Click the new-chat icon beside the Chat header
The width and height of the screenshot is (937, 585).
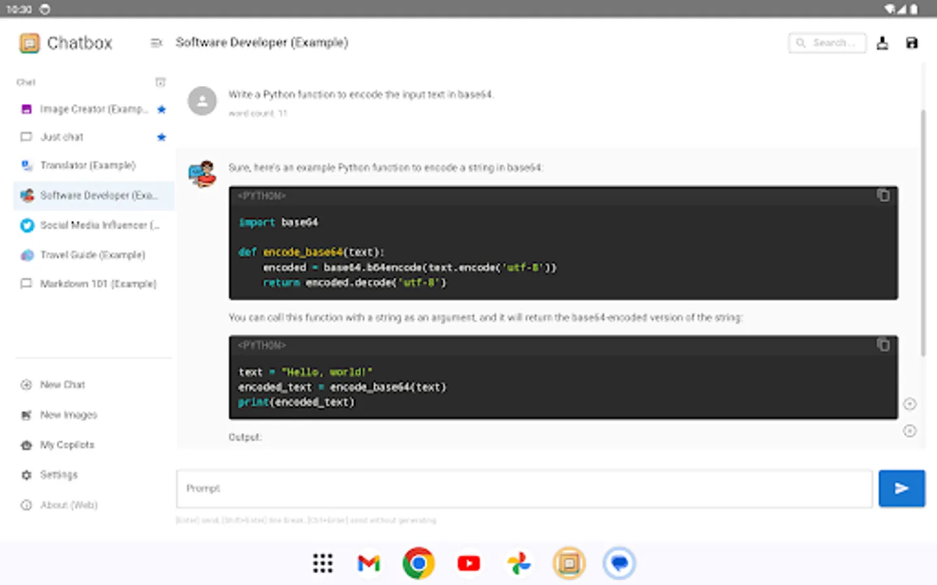[161, 82]
